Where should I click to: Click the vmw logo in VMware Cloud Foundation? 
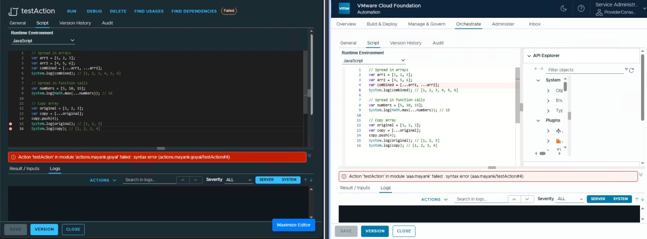click(x=344, y=9)
